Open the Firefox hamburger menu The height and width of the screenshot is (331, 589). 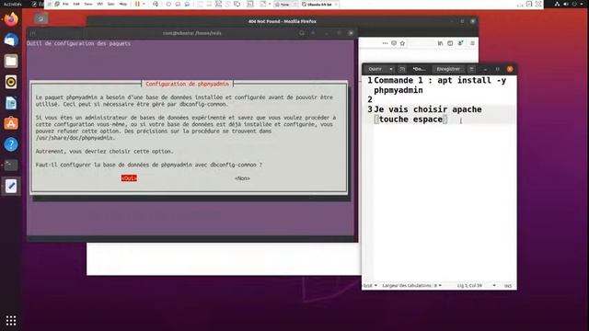point(472,43)
